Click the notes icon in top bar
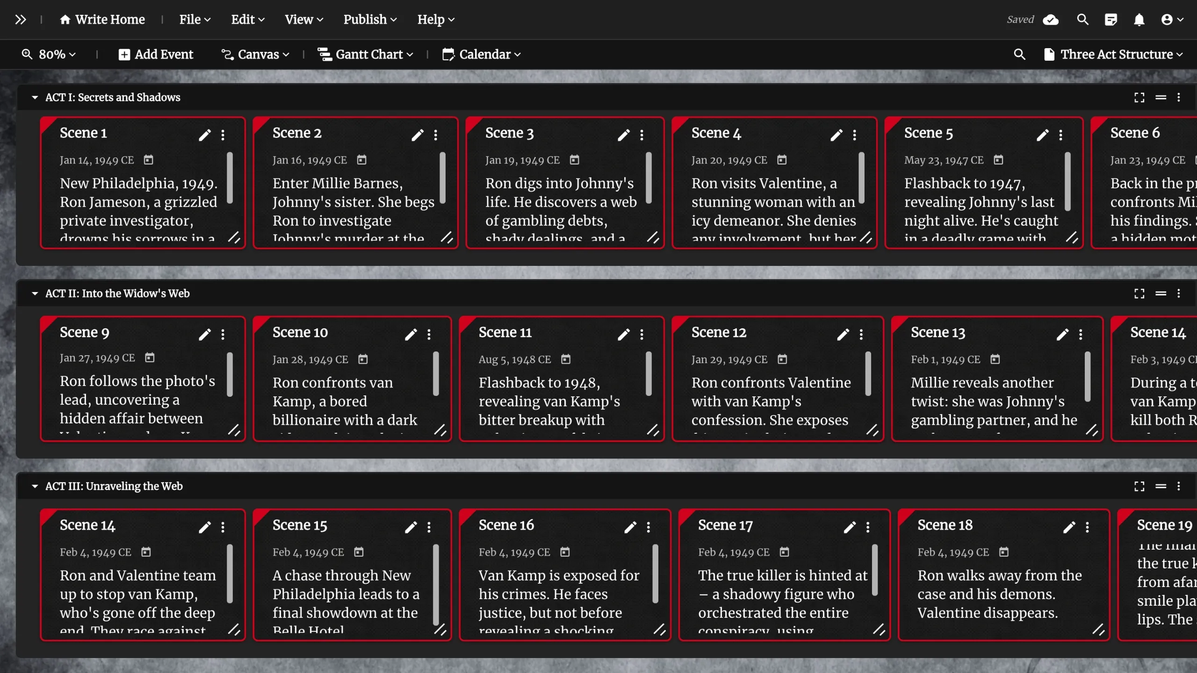The width and height of the screenshot is (1197, 673). (1110, 20)
